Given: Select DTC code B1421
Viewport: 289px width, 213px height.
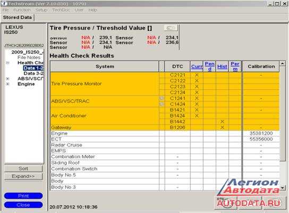Looking at the screenshot, I should [x=177, y=110].
